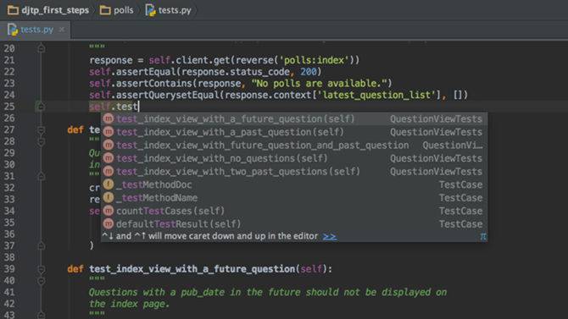This screenshot has height=319, width=568.
Task: Click method icon beside test_index_view_with_no_questions
Action: pyautogui.click(x=109, y=158)
